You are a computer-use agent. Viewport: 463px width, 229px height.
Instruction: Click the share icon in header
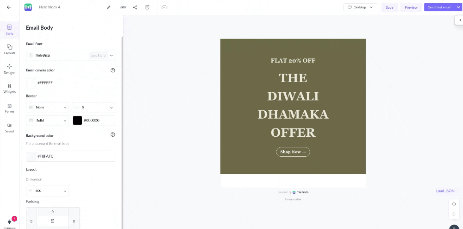[x=135, y=7]
